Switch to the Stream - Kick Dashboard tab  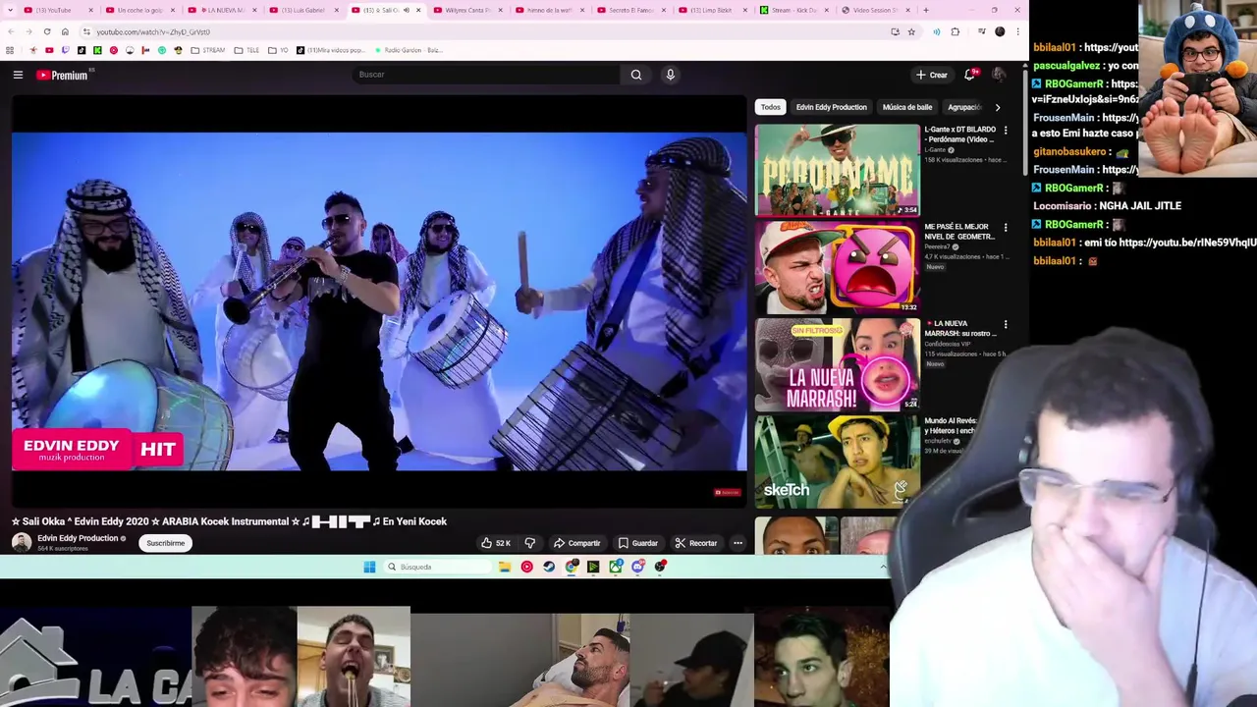[x=793, y=10]
